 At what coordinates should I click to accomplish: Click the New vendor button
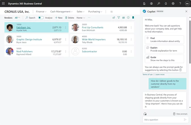point(59,18)
